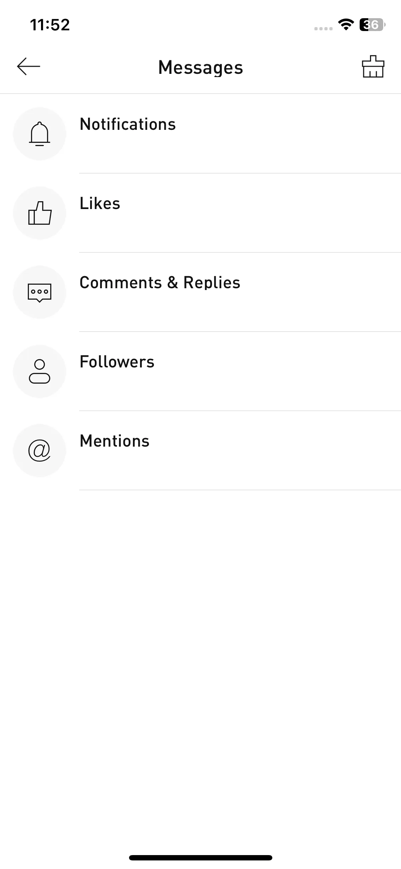Tap the @ symbol Mentions icon
The image size is (401, 869).
click(x=40, y=451)
